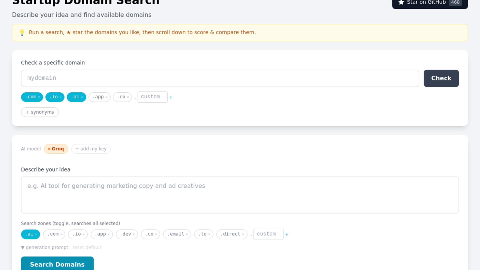Remove the .ai search zone with ×

pos(36,234)
